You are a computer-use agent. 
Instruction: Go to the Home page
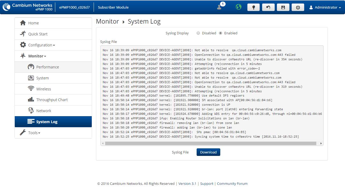[x=53, y=23]
